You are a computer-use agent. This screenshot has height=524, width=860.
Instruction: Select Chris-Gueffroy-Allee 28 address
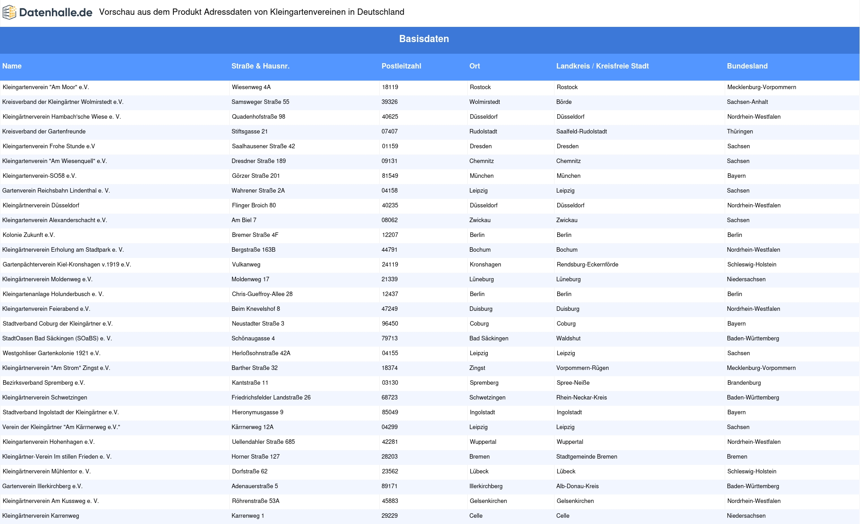click(262, 294)
